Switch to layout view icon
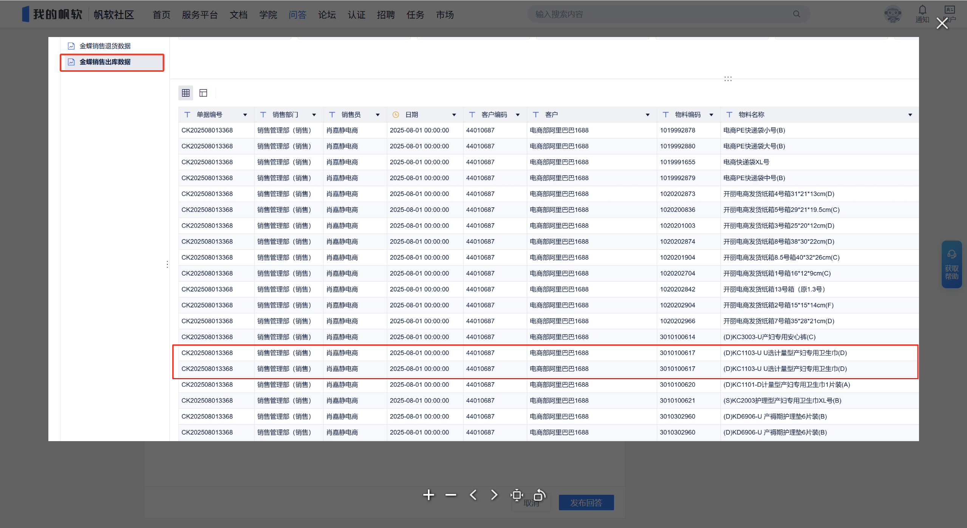 [x=203, y=93]
